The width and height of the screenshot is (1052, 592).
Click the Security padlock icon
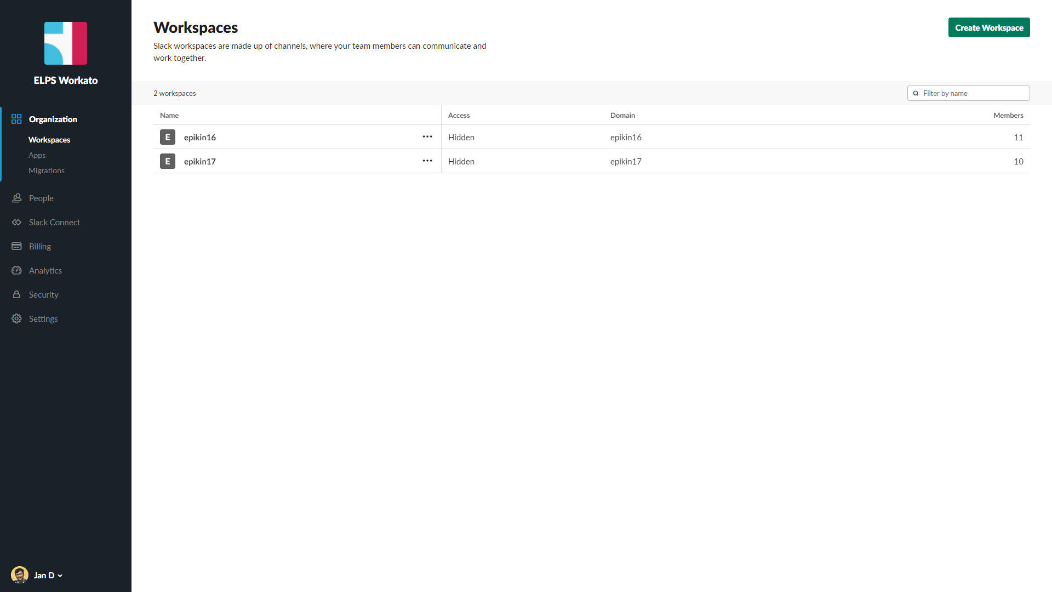click(16, 294)
